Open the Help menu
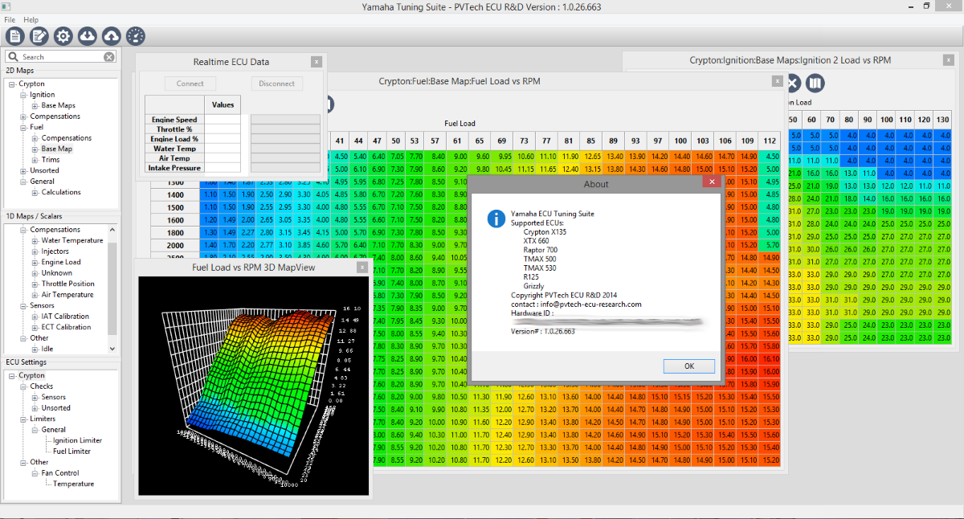The height and width of the screenshot is (519, 964). [31, 19]
